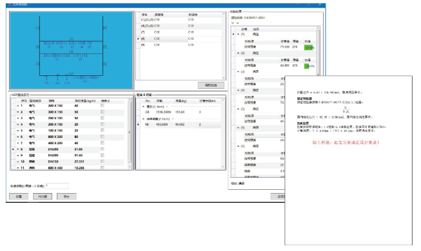This screenshot has width=421, height=251.
Task: Collapse result group (5) in the check results
Action: (238, 109)
